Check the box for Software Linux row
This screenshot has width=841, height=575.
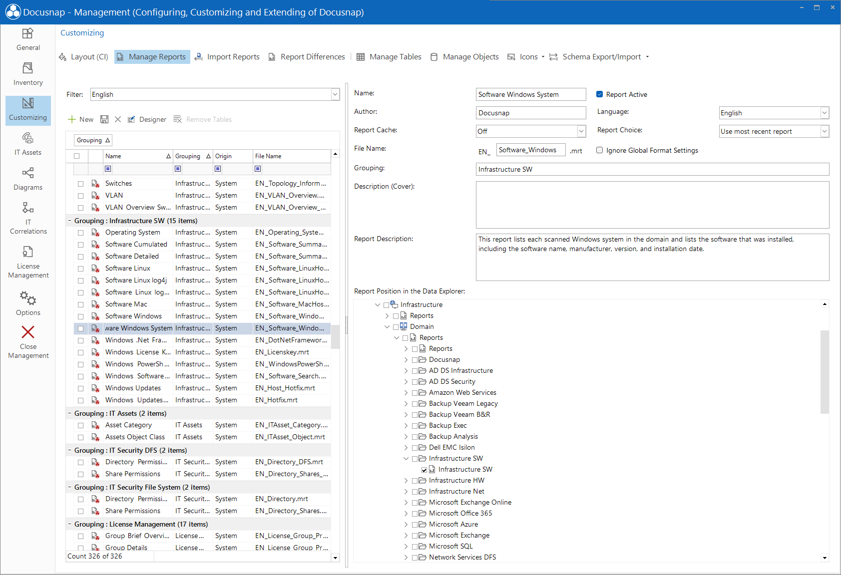[80, 269]
